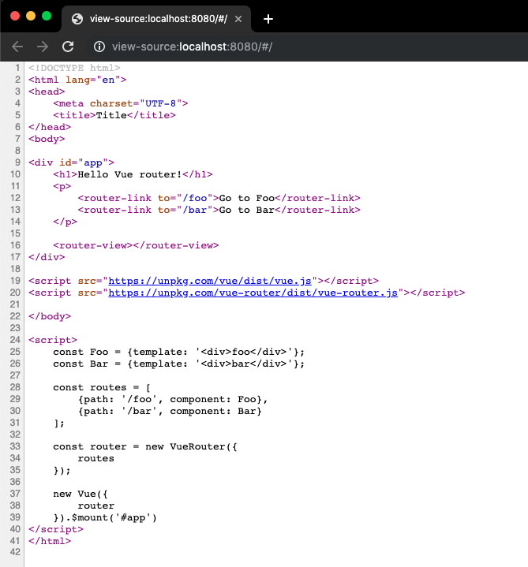Click line number 19

tap(15, 281)
